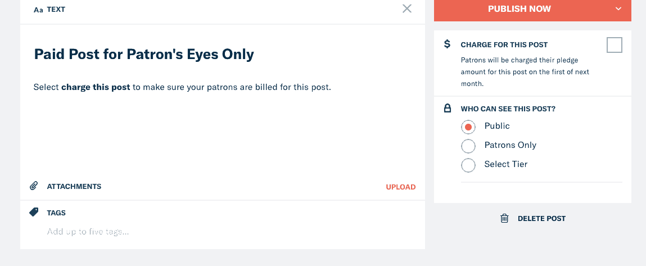Click the padlock visibility icon
Image resolution: width=646 pixels, height=266 pixels.
coord(447,109)
